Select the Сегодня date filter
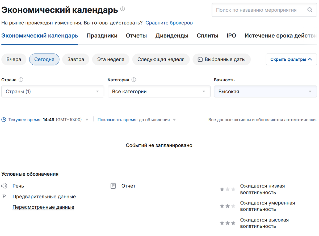Viewport: 319px width, 236px height. click(44, 59)
